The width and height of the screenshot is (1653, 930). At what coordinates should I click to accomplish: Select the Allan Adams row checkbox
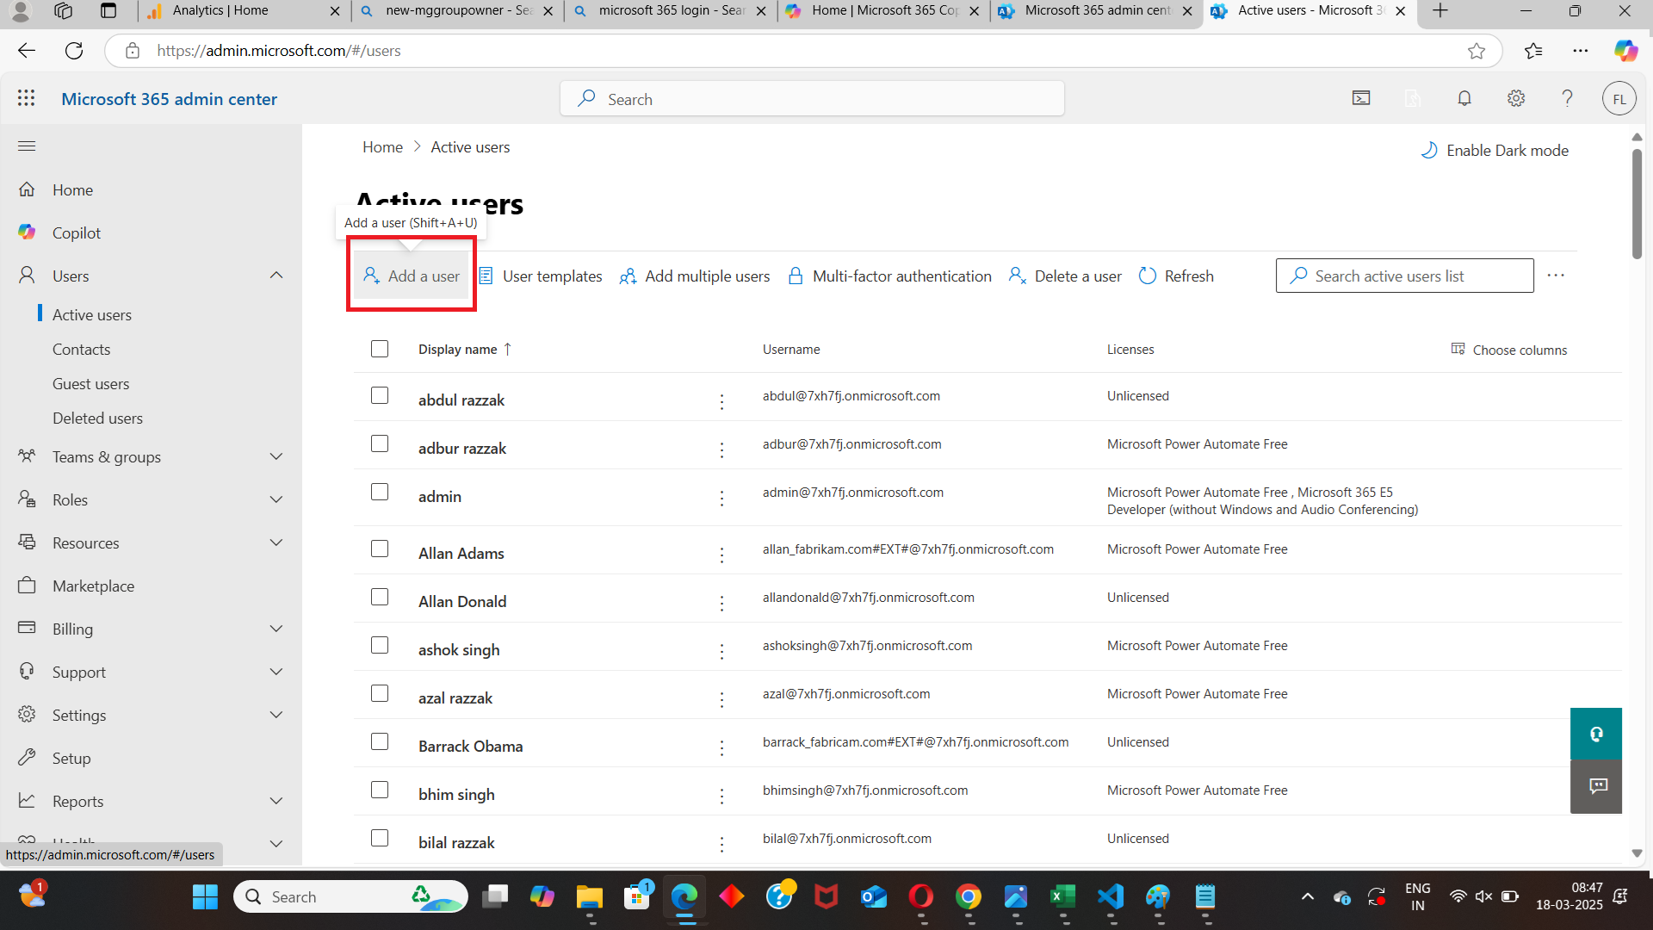[380, 549]
